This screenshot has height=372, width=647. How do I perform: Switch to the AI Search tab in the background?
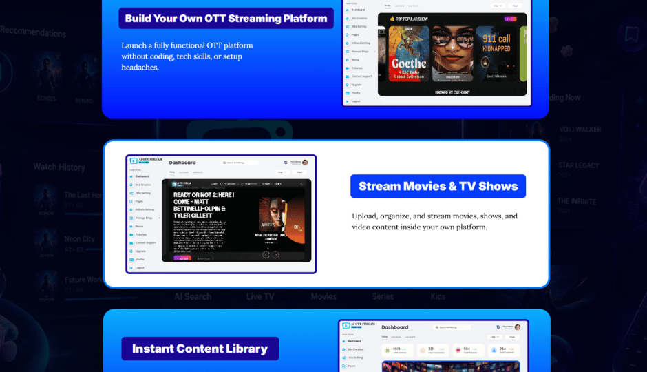(x=193, y=296)
